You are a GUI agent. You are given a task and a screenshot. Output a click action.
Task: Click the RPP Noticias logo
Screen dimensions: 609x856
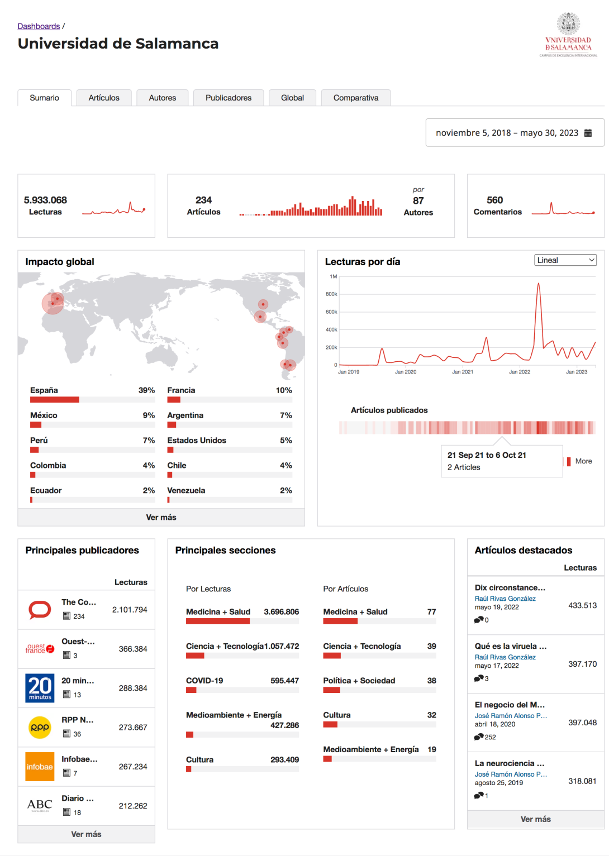click(x=40, y=728)
